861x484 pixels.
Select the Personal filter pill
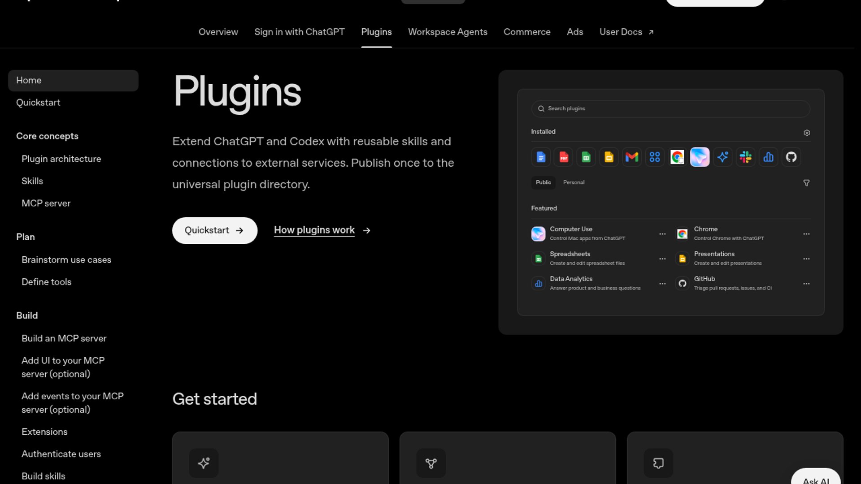click(x=574, y=182)
